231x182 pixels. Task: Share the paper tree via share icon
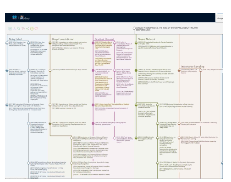pyautogui.click(x=27, y=29)
